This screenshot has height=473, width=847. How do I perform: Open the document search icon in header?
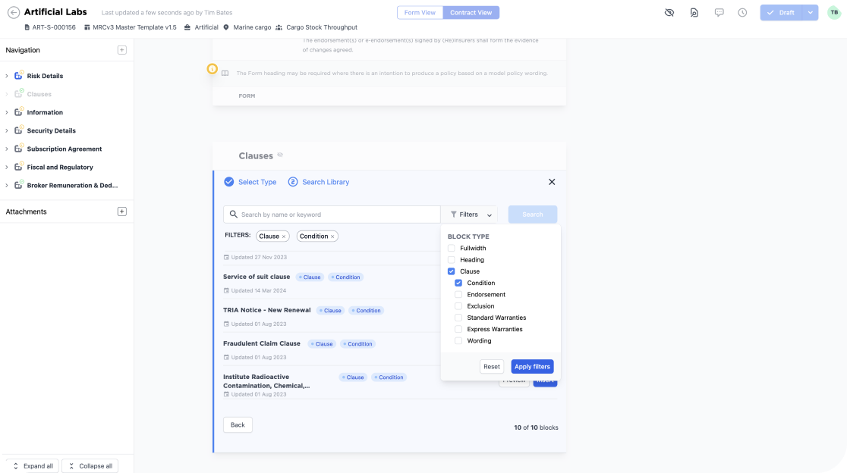click(x=694, y=13)
